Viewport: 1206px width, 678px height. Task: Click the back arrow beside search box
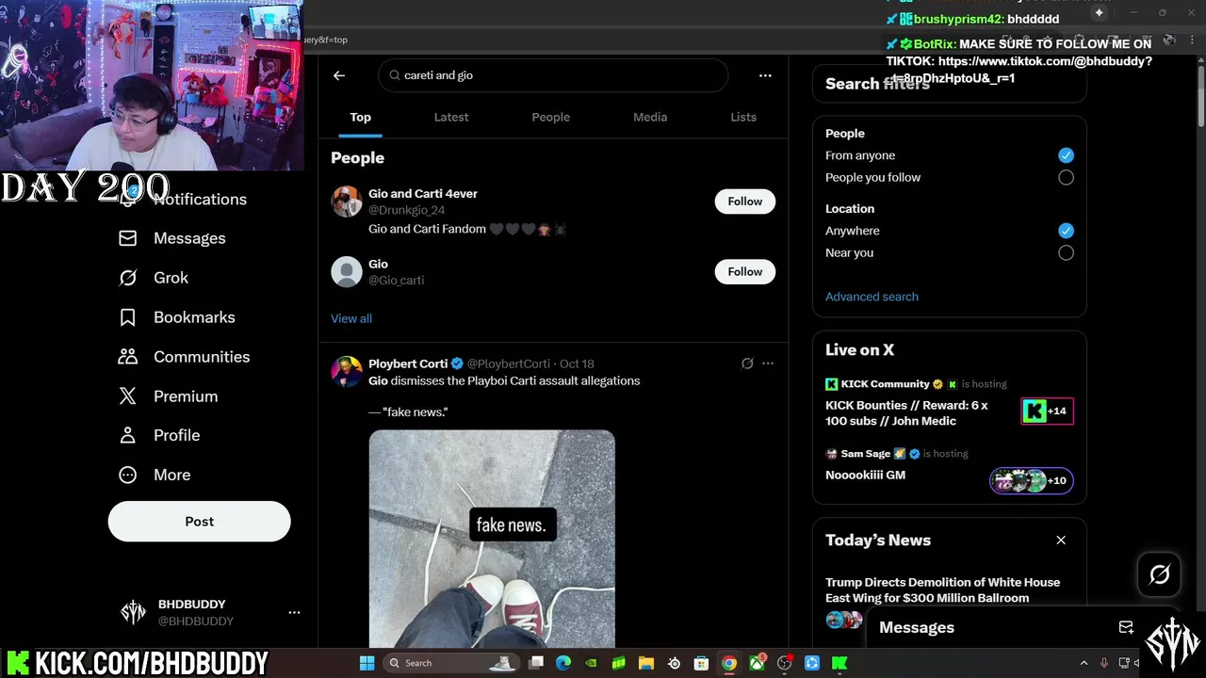(x=339, y=75)
